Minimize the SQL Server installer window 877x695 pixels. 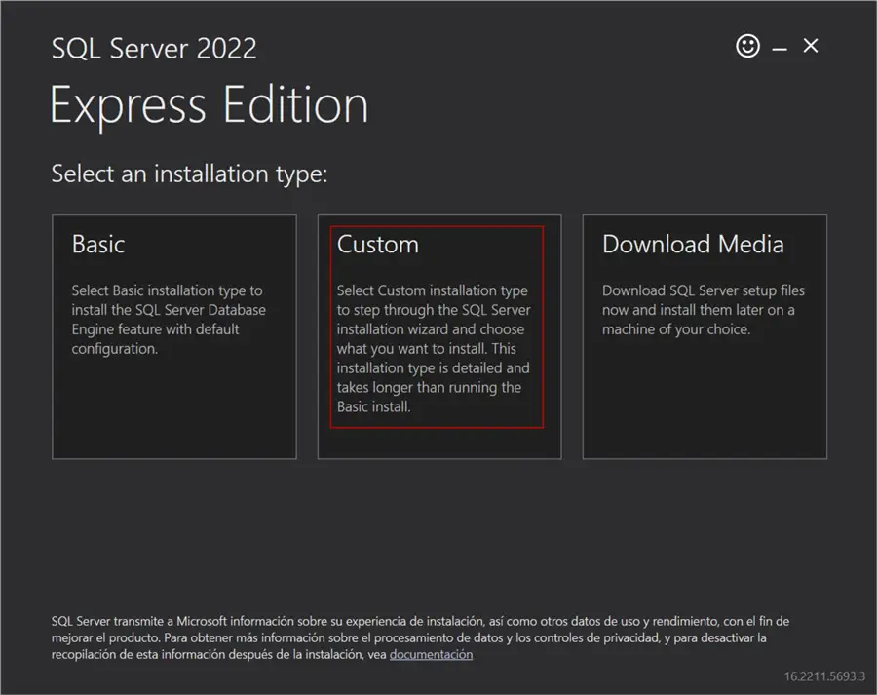click(x=780, y=49)
